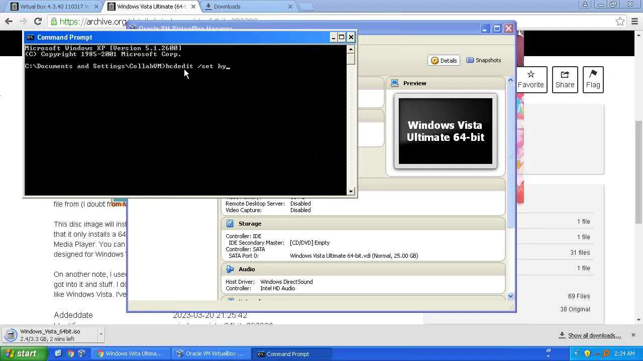Open the Windows Vista Ultimate 64-bit preview thumbnail
The width and height of the screenshot is (643, 361).
[x=446, y=131]
